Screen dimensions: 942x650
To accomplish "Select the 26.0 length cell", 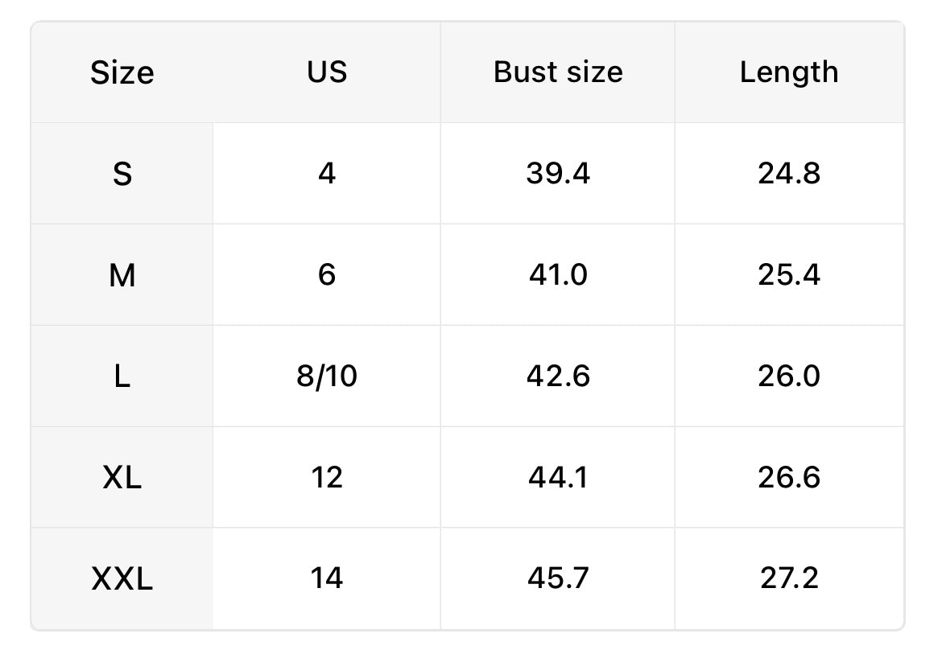I will click(x=789, y=376).
